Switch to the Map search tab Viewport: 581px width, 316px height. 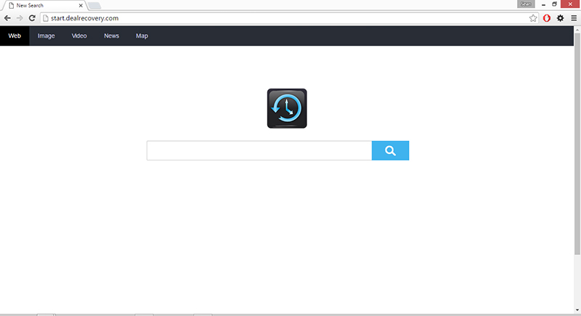142,36
